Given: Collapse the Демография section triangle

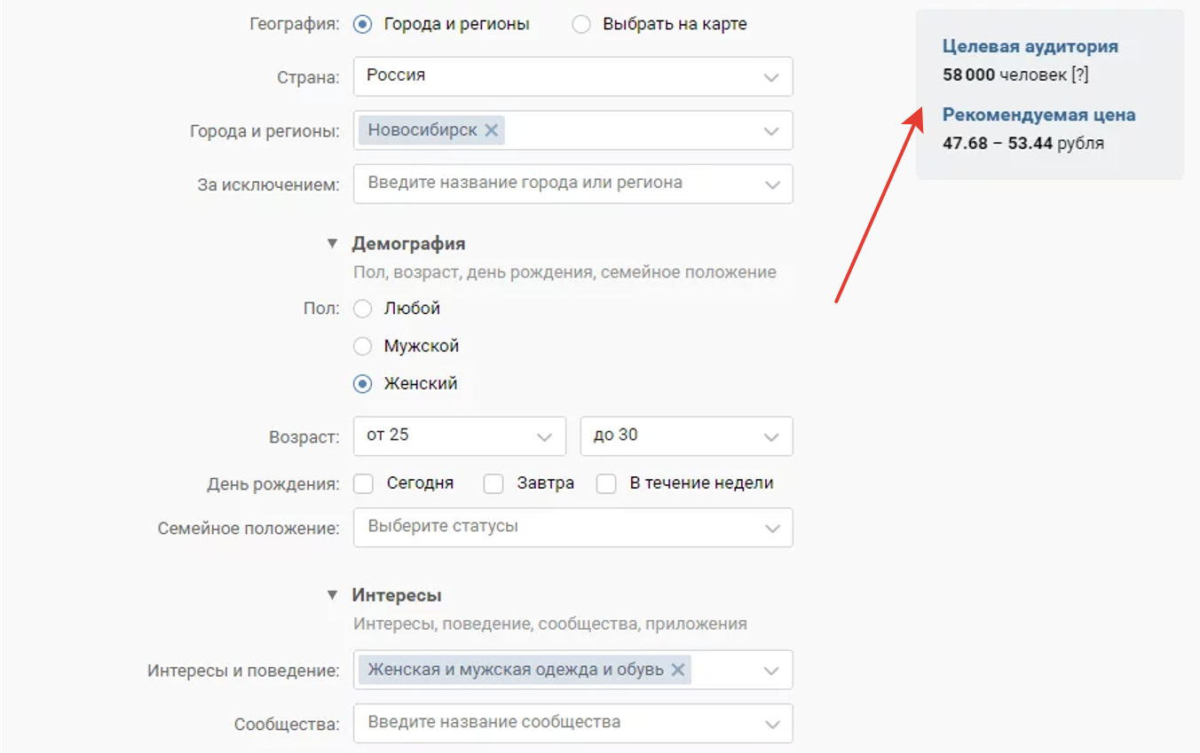Looking at the screenshot, I should (332, 243).
